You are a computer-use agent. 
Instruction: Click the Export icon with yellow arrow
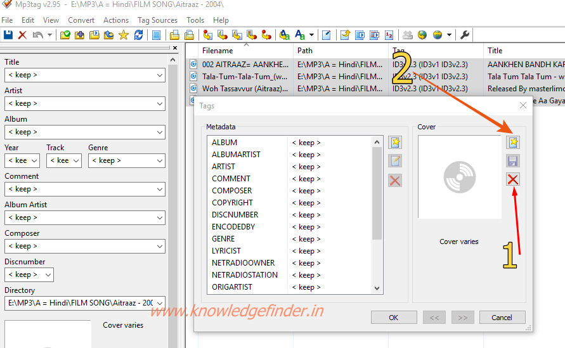345,35
